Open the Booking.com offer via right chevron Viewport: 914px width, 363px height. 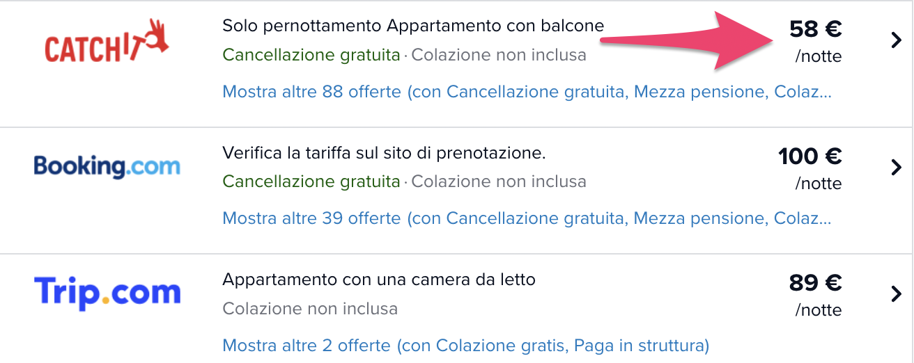(x=897, y=168)
